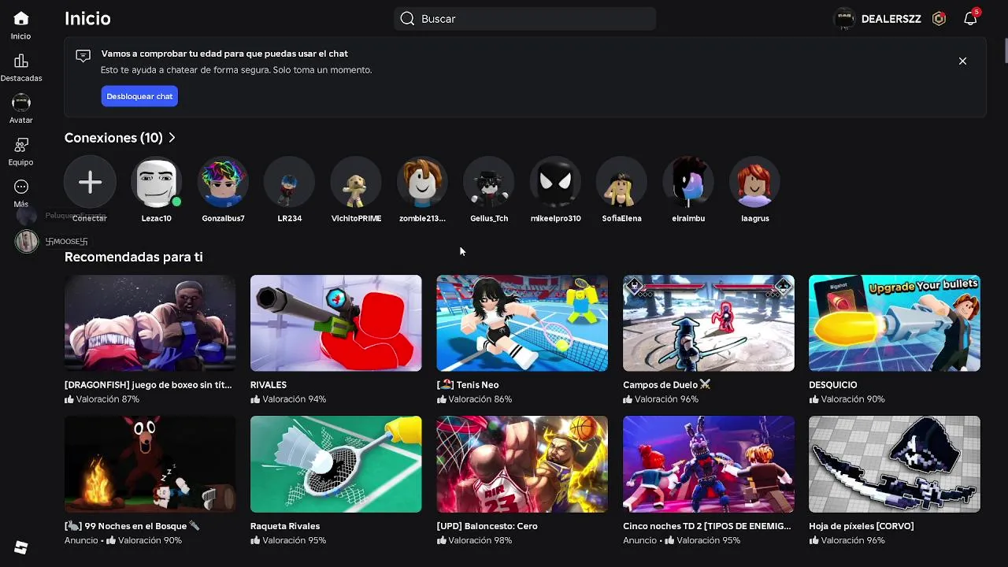Screen dimensions: 1008x567
Task: Click the DEALERSZZ username text
Action: (x=891, y=19)
